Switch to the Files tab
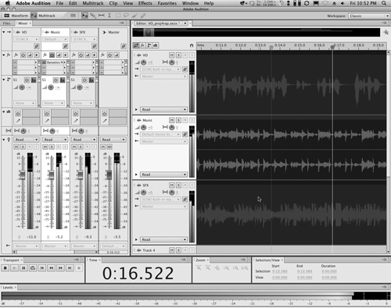The image size is (391, 308). point(6,23)
